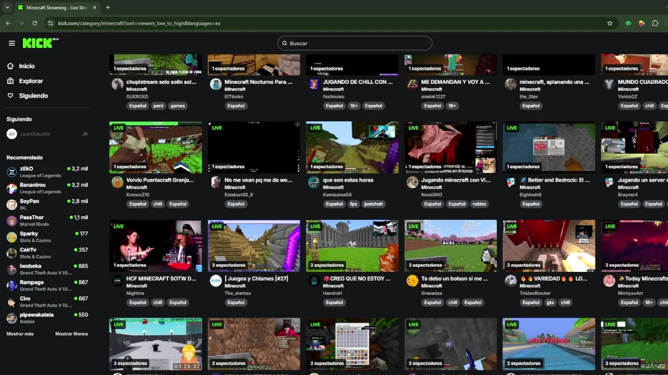Open Juegos y Chismes #27 stream title
This screenshot has width=668, height=375.
click(256, 279)
